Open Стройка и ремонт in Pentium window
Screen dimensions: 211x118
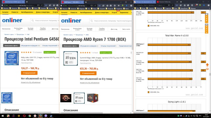pyautogui.click(x=43, y=29)
